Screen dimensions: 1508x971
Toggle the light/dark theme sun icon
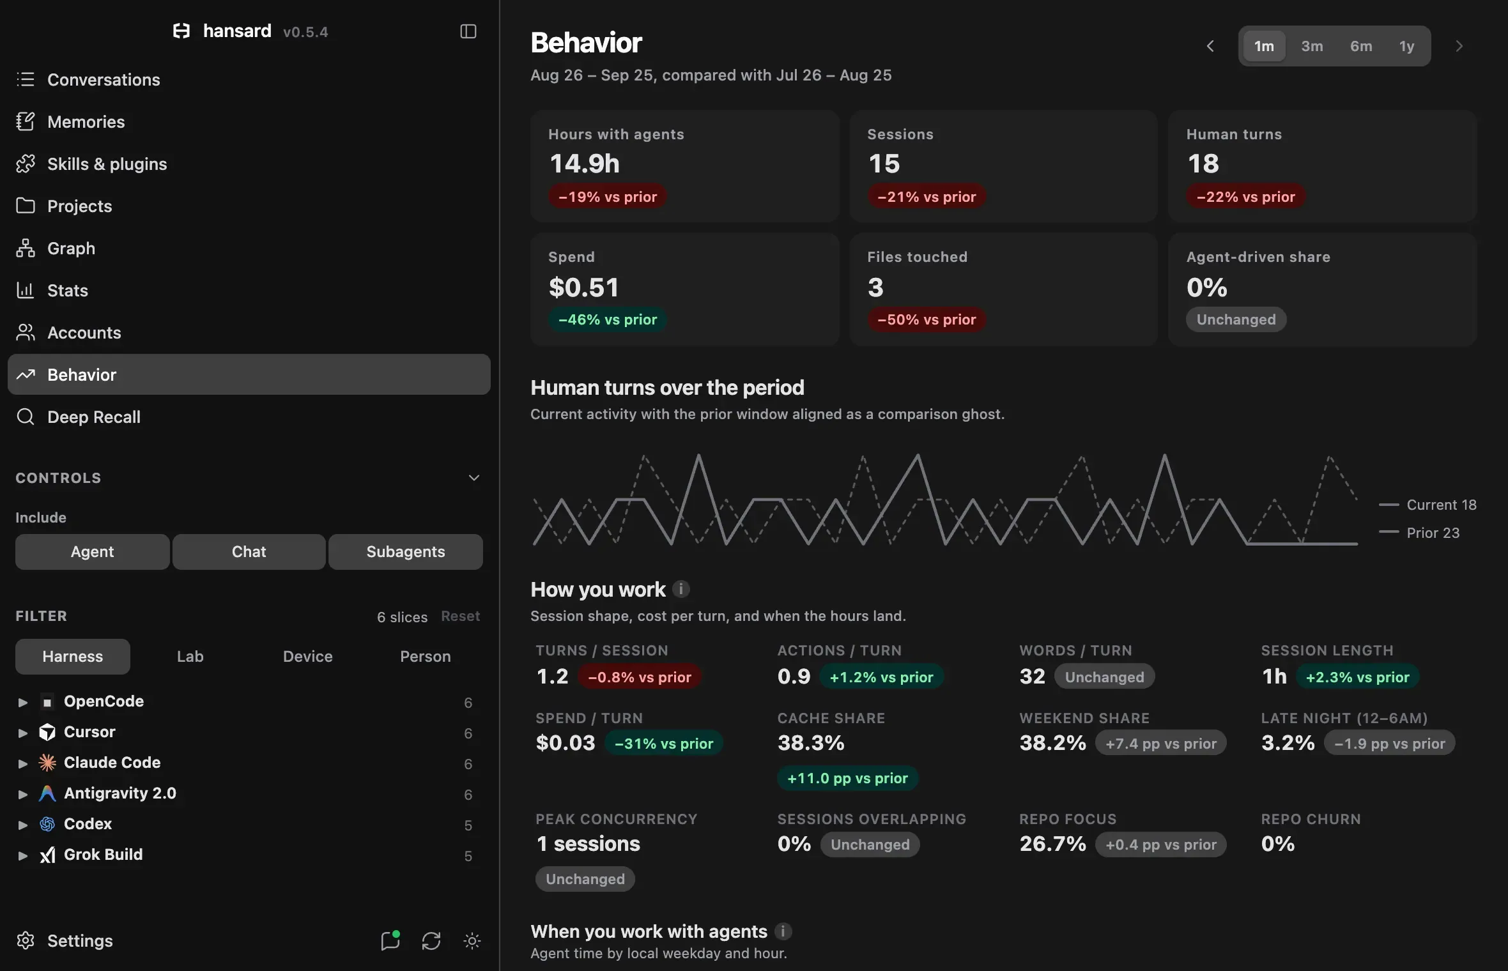tap(472, 940)
